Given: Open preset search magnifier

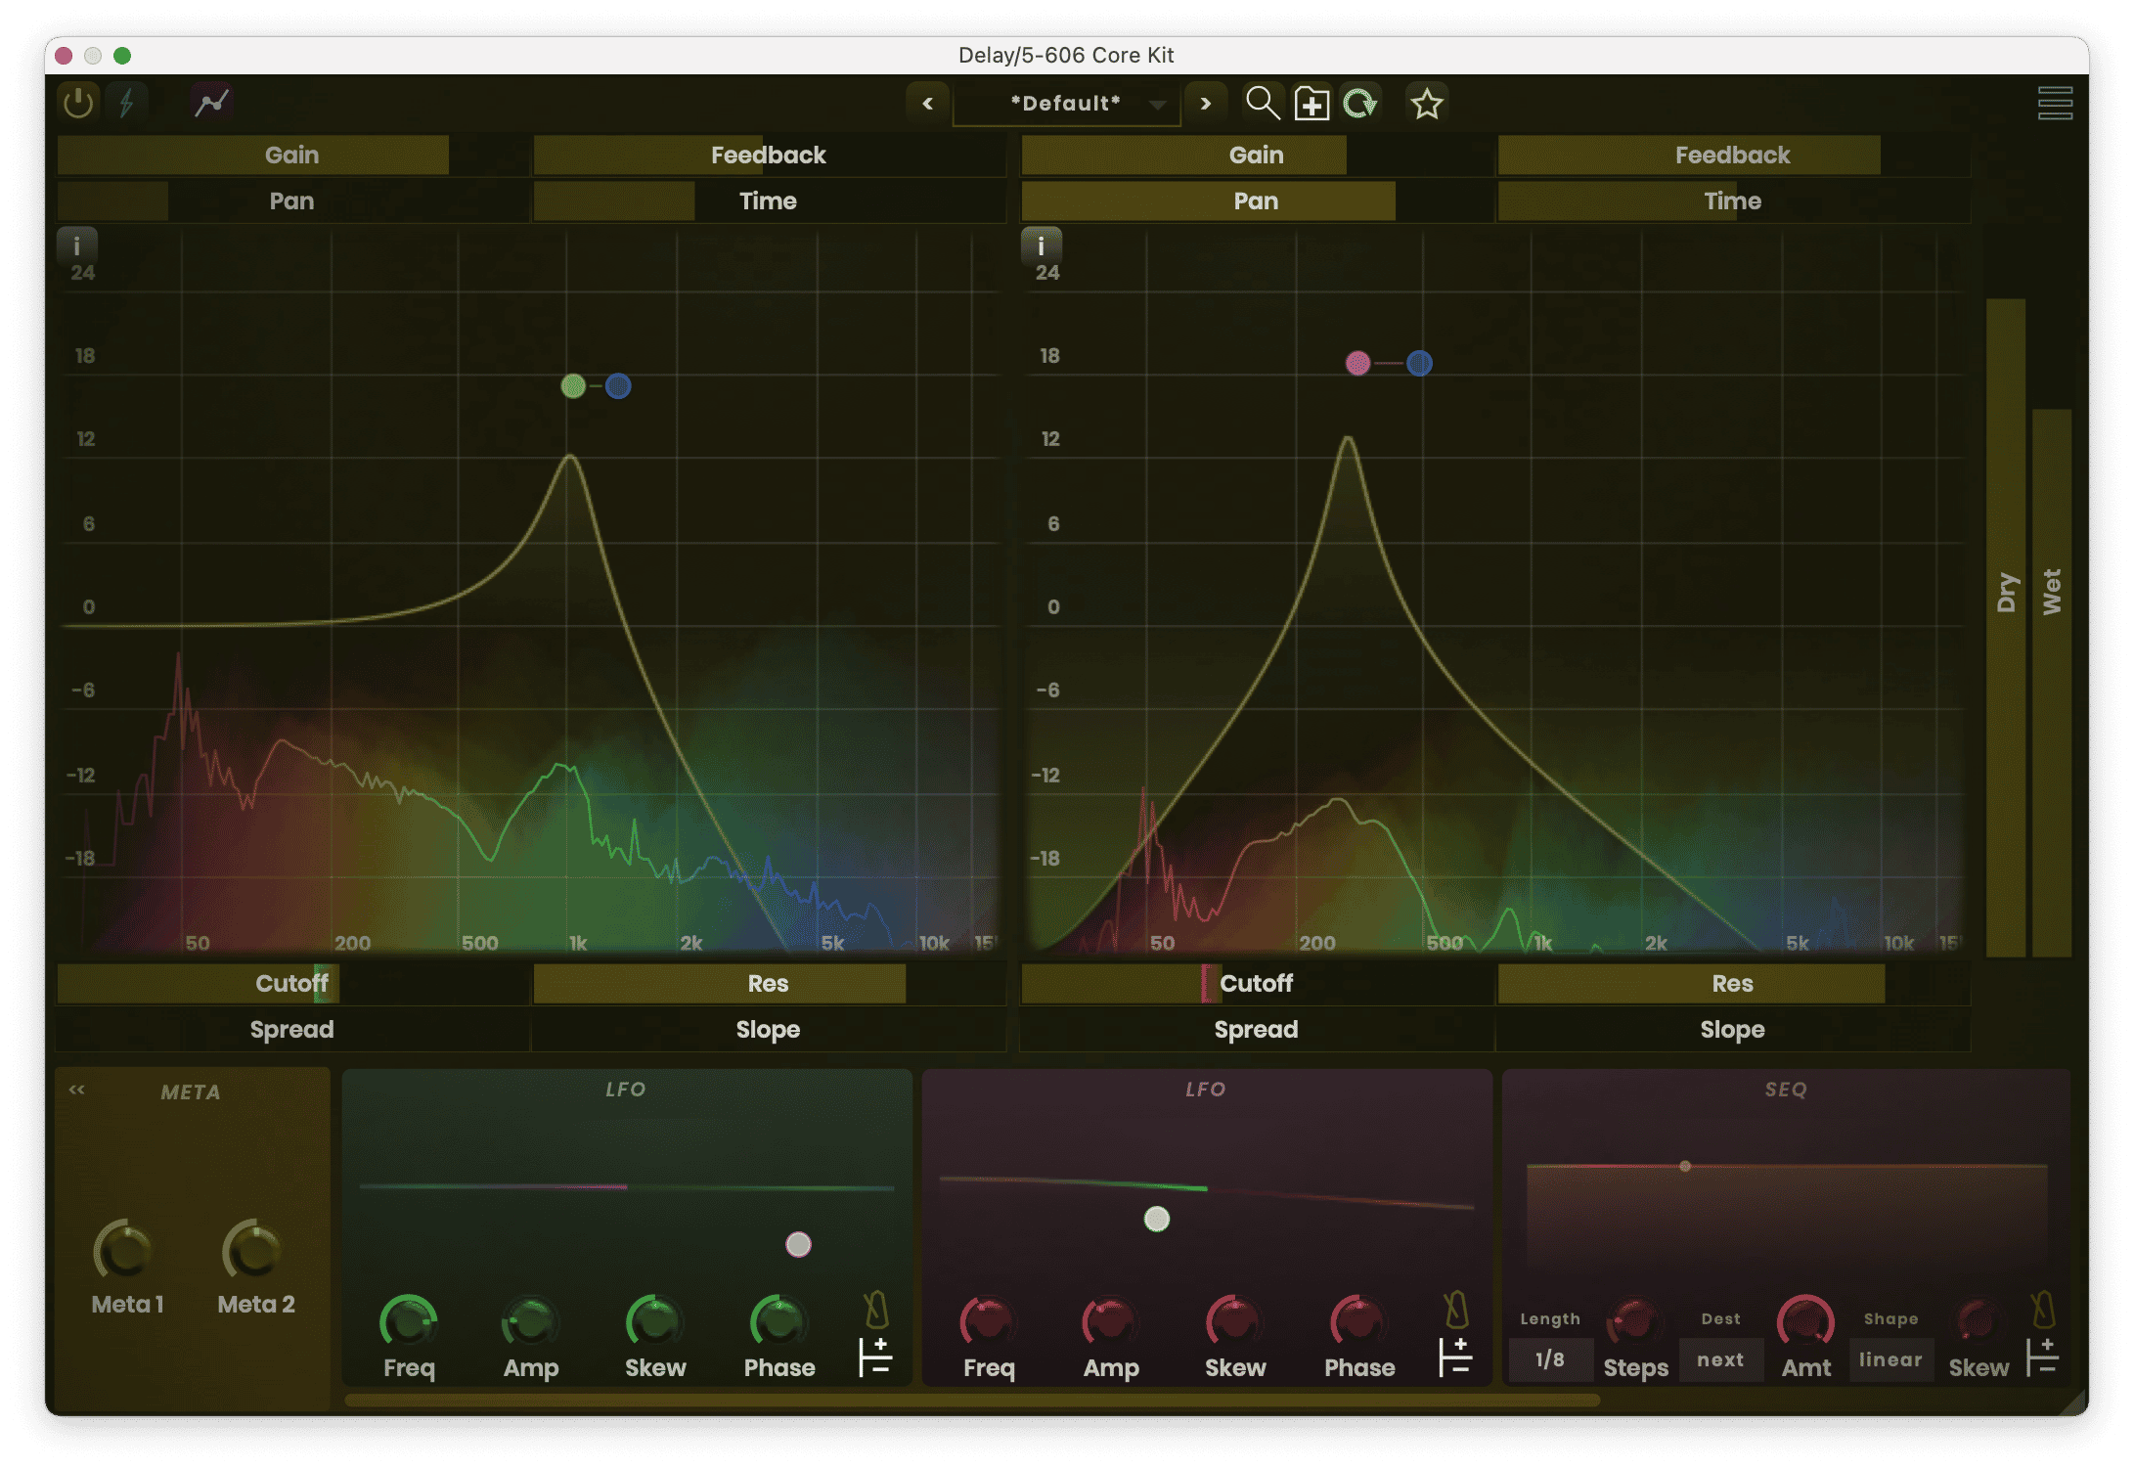Looking at the screenshot, I should (x=1262, y=103).
